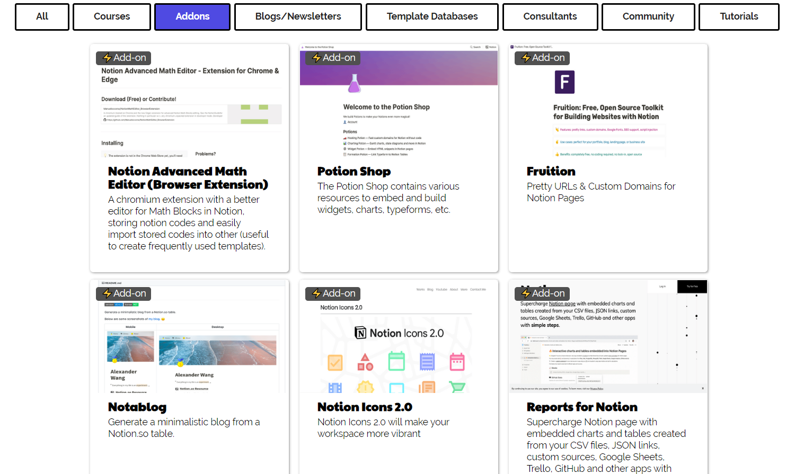Click 'Welcome to the Potion Shop' heading in preview
795x474 pixels.
(x=386, y=107)
